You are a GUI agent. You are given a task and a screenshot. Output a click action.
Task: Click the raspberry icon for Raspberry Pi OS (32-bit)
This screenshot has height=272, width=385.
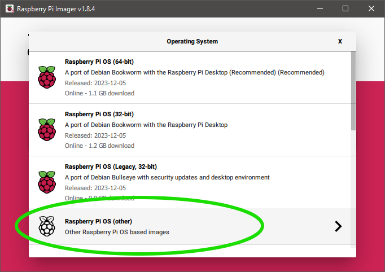47,130
